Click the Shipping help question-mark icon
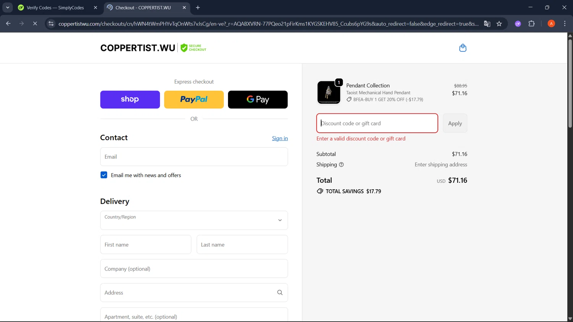 click(x=342, y=165)
